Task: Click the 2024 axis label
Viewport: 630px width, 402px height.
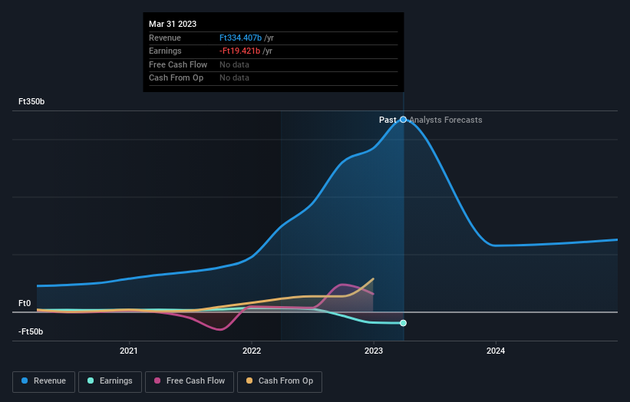Action: pyautogui.click(x=496, y=351)
